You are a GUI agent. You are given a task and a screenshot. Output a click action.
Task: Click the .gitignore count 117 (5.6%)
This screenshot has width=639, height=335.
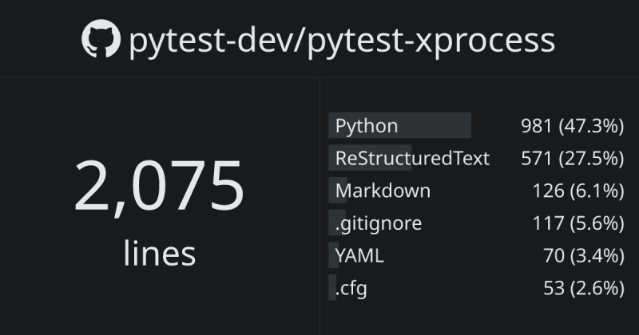578,223
